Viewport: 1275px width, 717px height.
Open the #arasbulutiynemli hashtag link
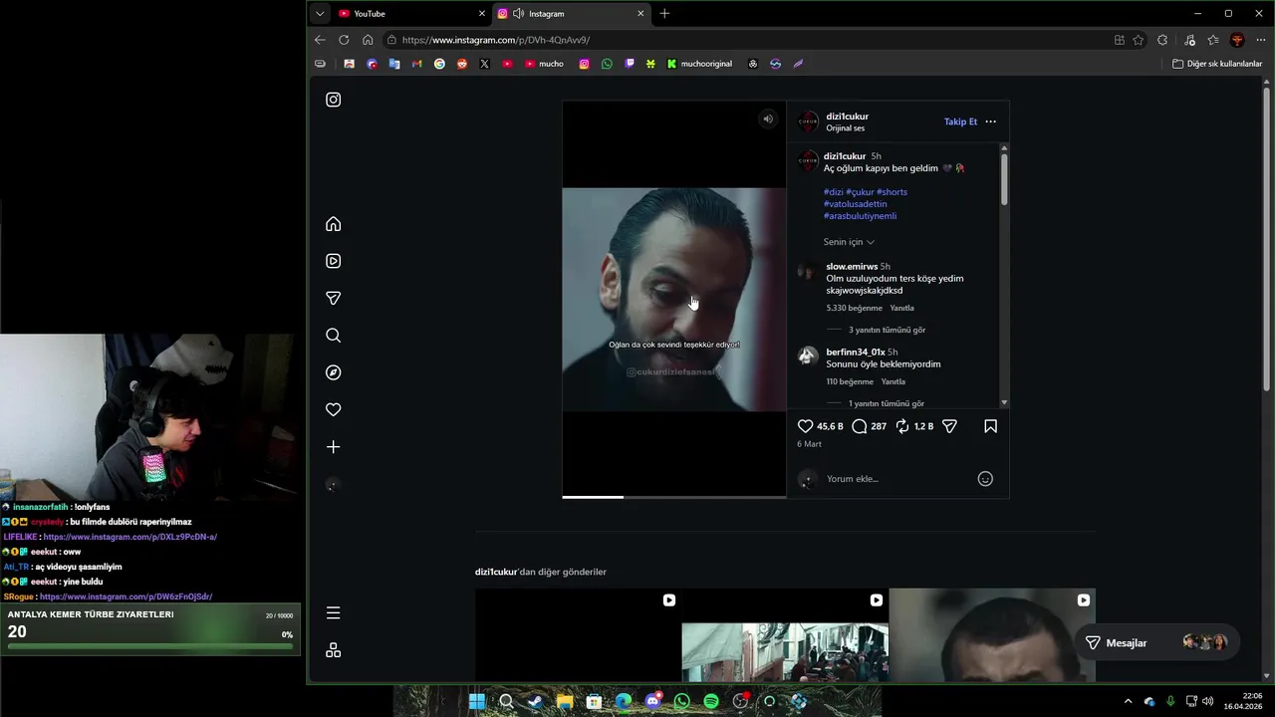(860, 216)
